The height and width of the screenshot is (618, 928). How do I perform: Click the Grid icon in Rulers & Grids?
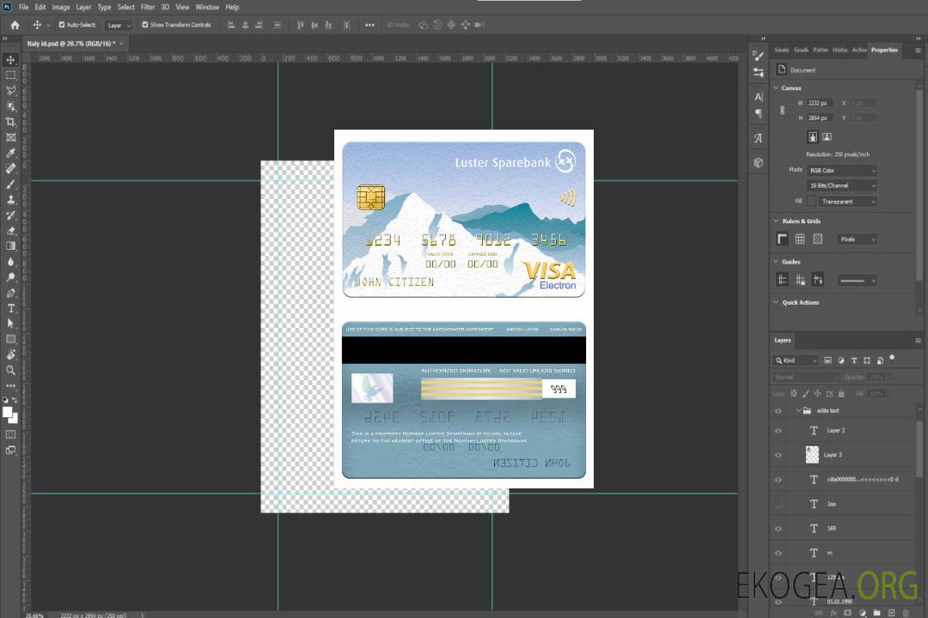coord(800,239)
